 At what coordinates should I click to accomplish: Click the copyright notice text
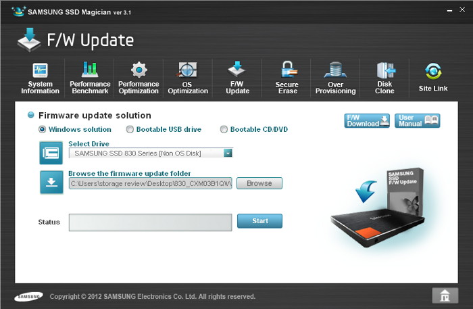[152, 297]
